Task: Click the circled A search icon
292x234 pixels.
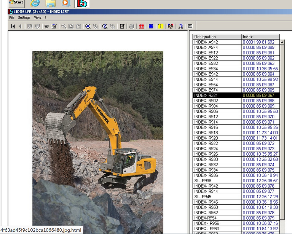Action: 88,26
